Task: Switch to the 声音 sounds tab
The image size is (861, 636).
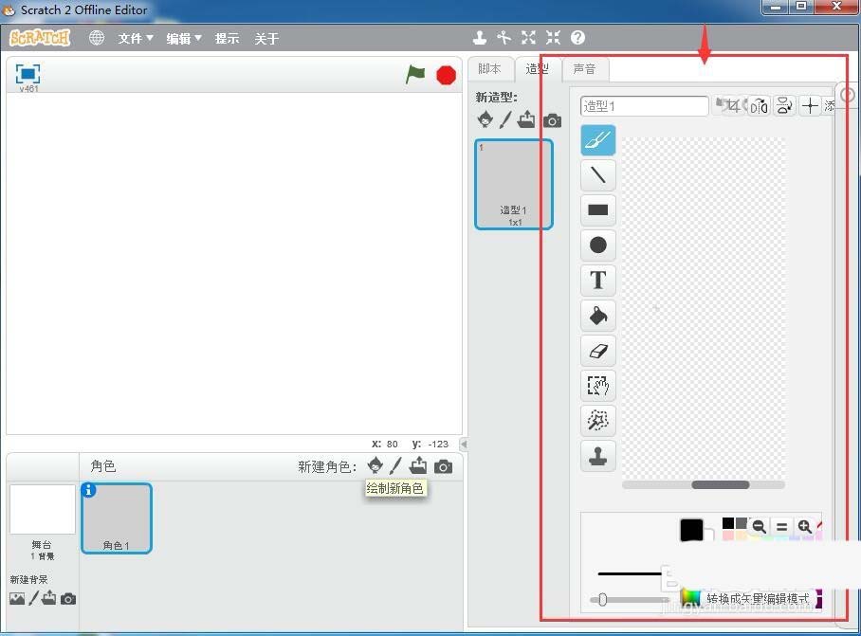Action: pyautogui.click(x=584, y=69)
